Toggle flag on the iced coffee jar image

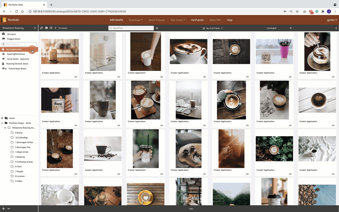(x=76, y=77)
